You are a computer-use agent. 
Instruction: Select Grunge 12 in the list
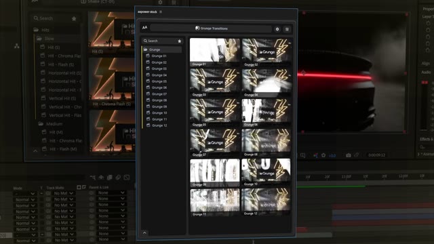pyautogui.click(x=157, y=125)
